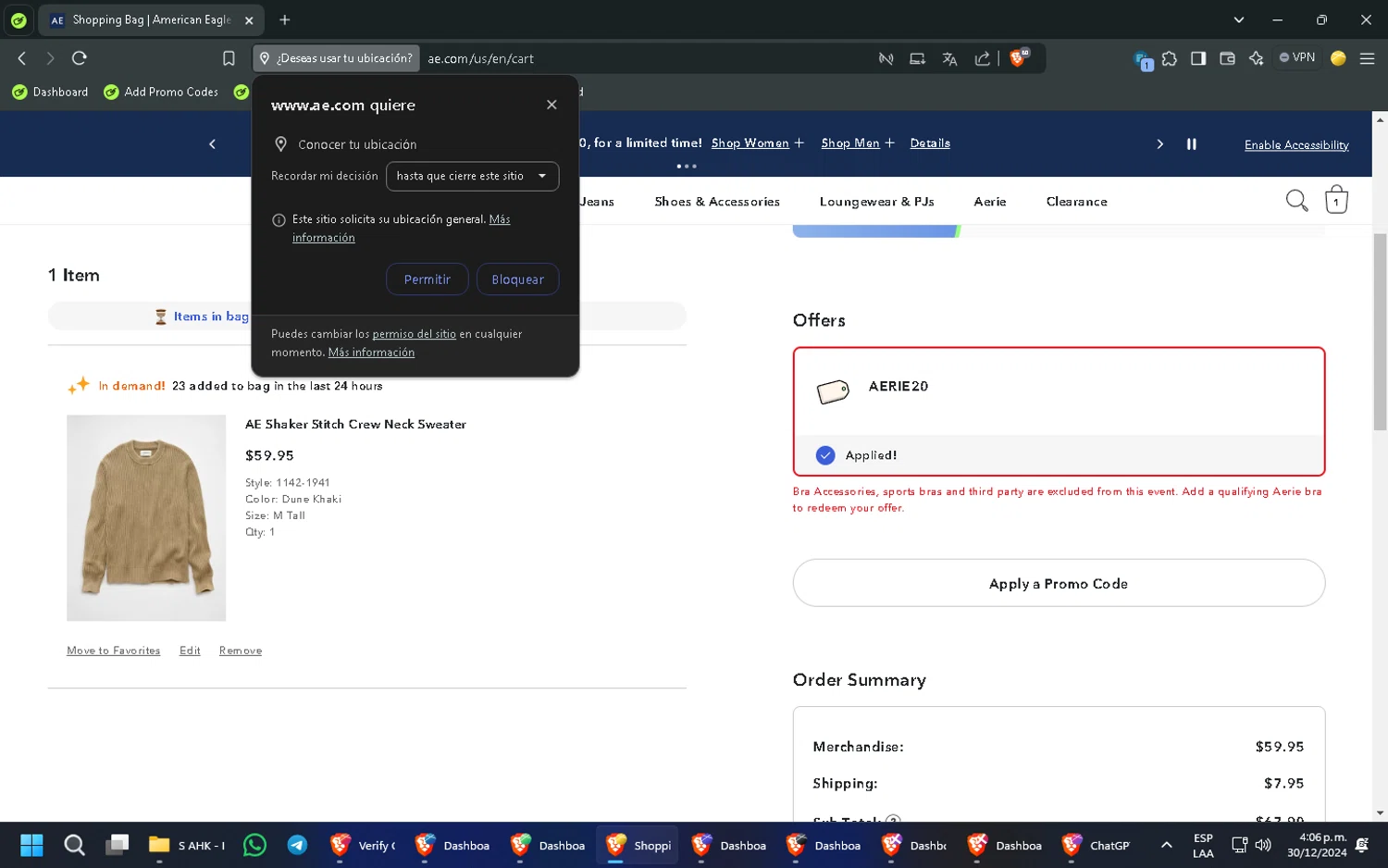The height and width of the screenshot is (868, 1388).
Task: Click the AERIE20 offer card
Action: click(1059, 412)
